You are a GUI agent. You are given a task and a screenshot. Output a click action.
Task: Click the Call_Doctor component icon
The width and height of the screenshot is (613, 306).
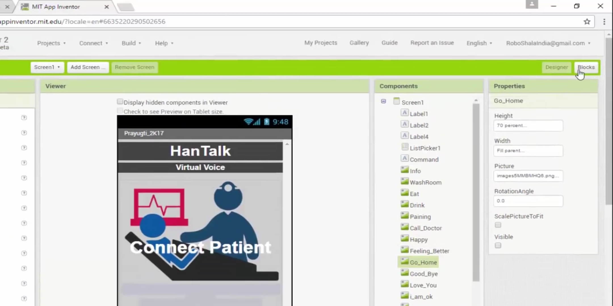click(404, 228)
